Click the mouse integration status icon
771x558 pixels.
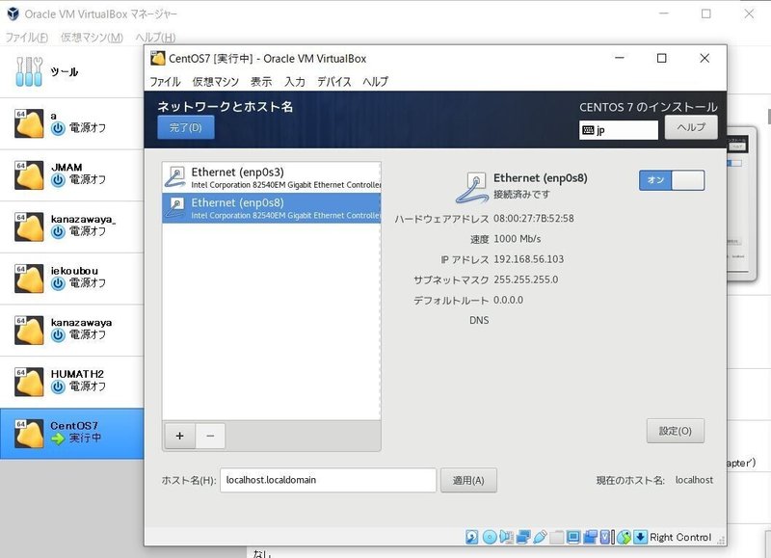coord(624,537)
